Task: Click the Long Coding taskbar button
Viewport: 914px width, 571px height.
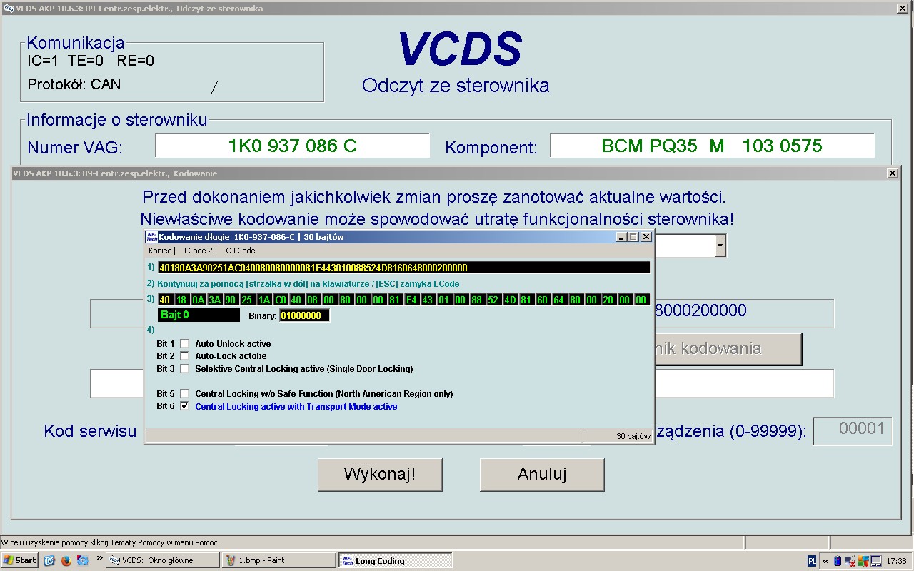Action: point(396,560)
